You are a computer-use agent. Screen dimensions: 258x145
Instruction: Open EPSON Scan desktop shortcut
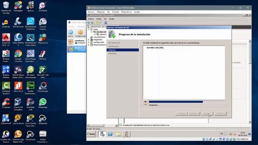pos(18,23)
